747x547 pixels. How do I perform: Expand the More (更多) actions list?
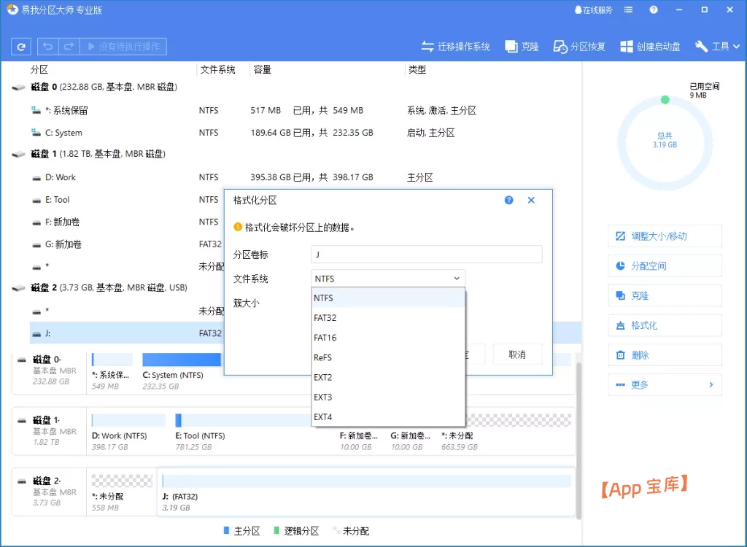[664, 384]
